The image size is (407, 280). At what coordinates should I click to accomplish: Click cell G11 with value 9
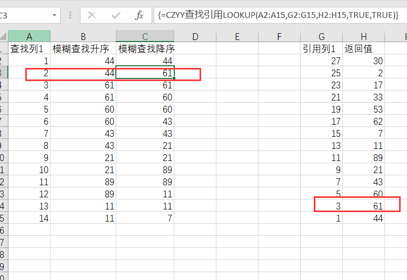(322, 169)
